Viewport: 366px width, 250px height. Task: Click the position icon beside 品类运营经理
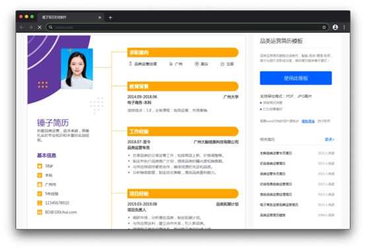[x=131, y=64]
